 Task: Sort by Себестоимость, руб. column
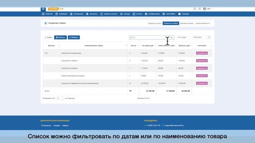tap(167, 46)
